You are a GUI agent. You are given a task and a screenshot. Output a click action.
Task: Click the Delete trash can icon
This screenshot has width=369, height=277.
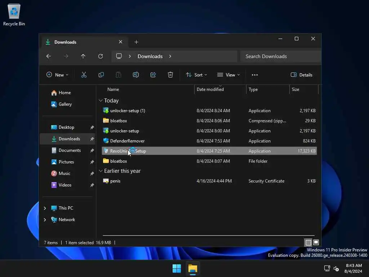pos(170,75)
